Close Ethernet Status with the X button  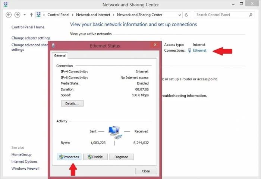(155, 45)
